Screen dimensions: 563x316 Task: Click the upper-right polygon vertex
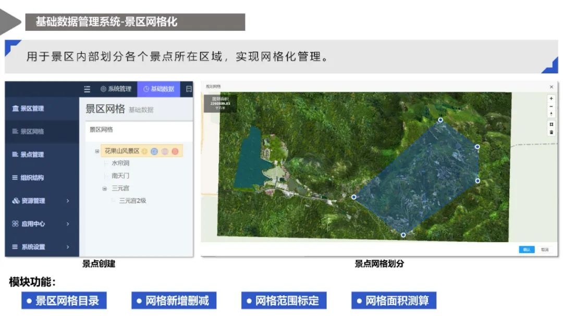(477, 147)
